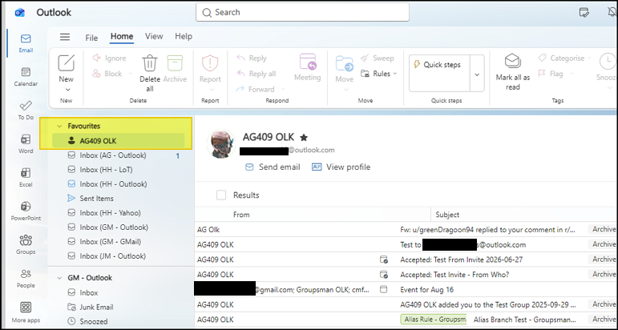Open the Flag dropdown
Image resolution: width=618 pixels, height=330 pixels.
click(572, 74)
